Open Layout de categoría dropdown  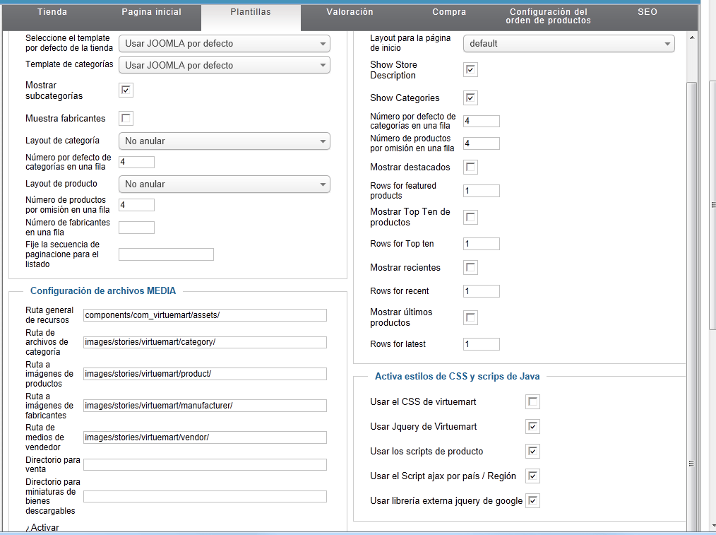[225, 141]
